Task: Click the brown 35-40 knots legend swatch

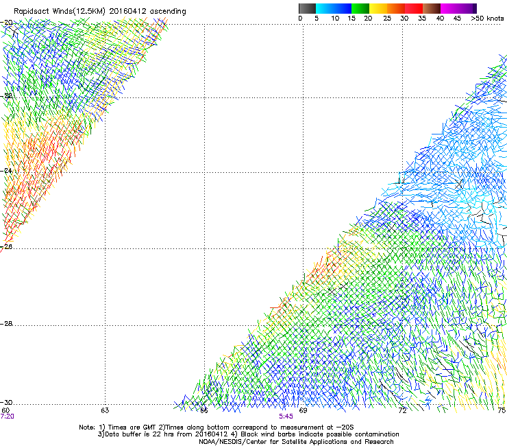Action: [432, 8]
